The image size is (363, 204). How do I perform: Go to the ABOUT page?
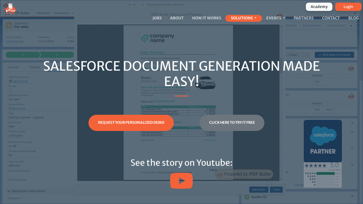coord(177,18)
